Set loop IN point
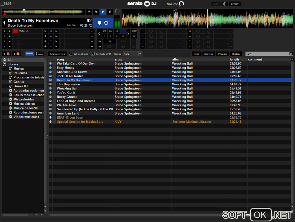This screenshot has height=222, width=295. (x=110, y=41)
